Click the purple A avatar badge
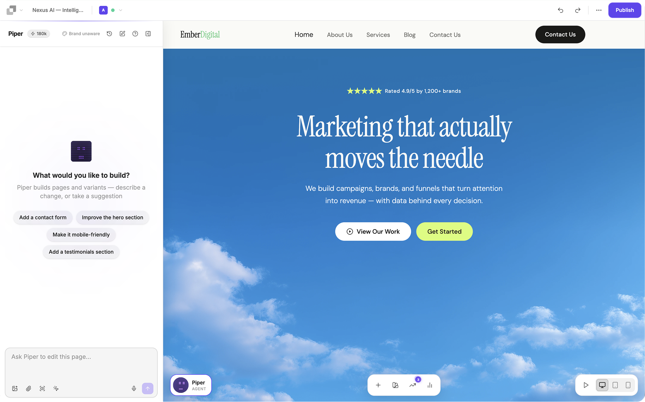This screenshot has height=402, width=645. (x=103, y=10)
